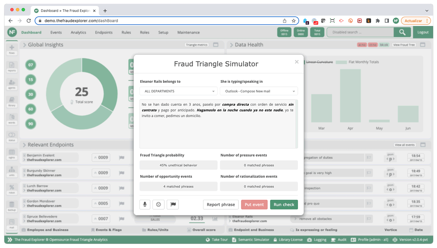437x248 pixels.
Task: Close the Fraud Triangle Simulator dialog
Action: (x=296, y=62)
